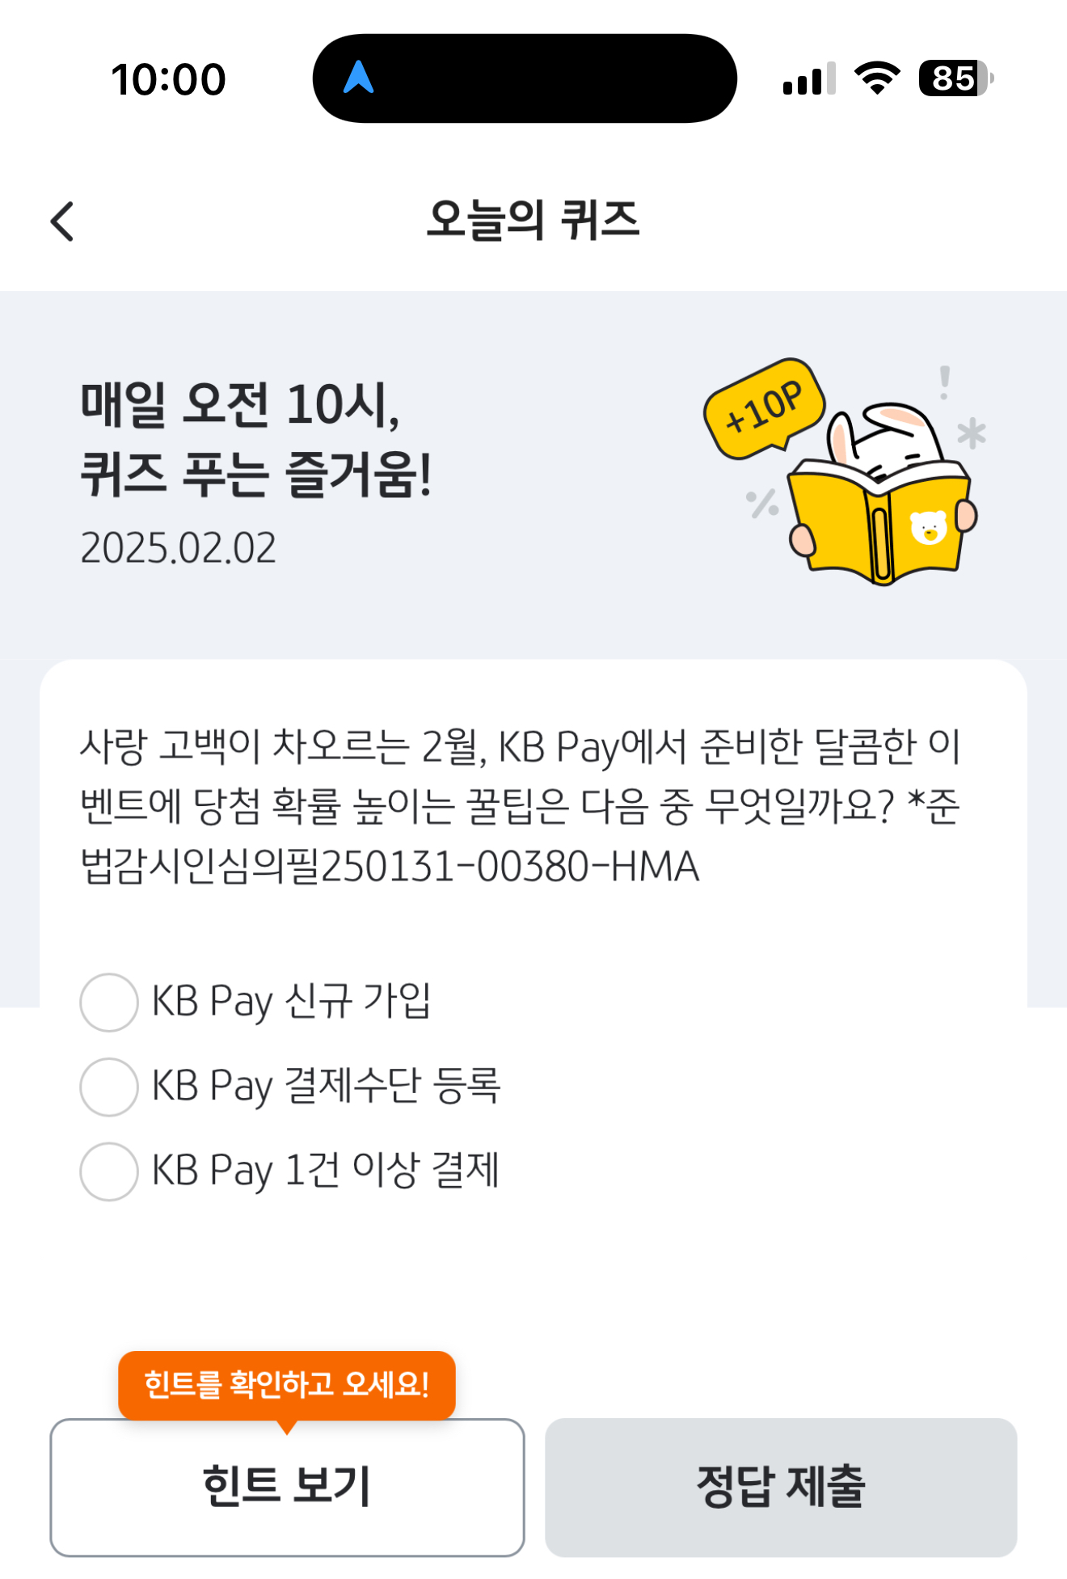Image resolution: width=1067 pixels, height=1579 pixels.
Task: Tap the quiz question text about KB Pay event
Action: [521, 806]
